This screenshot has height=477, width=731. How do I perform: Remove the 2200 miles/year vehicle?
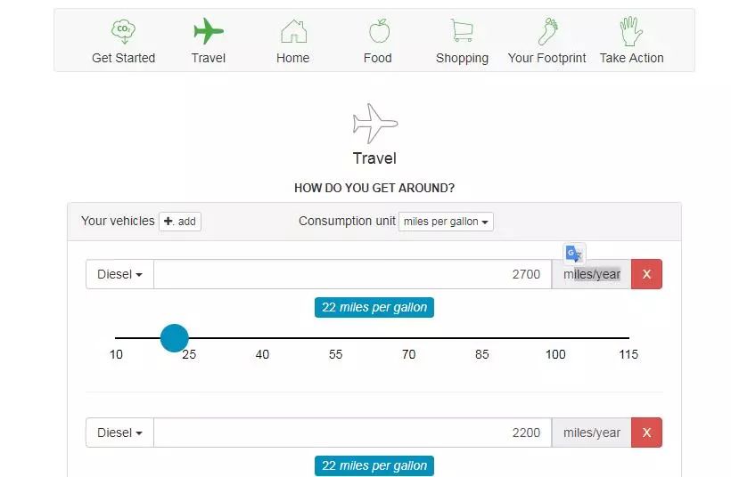(x=646, y=433)
